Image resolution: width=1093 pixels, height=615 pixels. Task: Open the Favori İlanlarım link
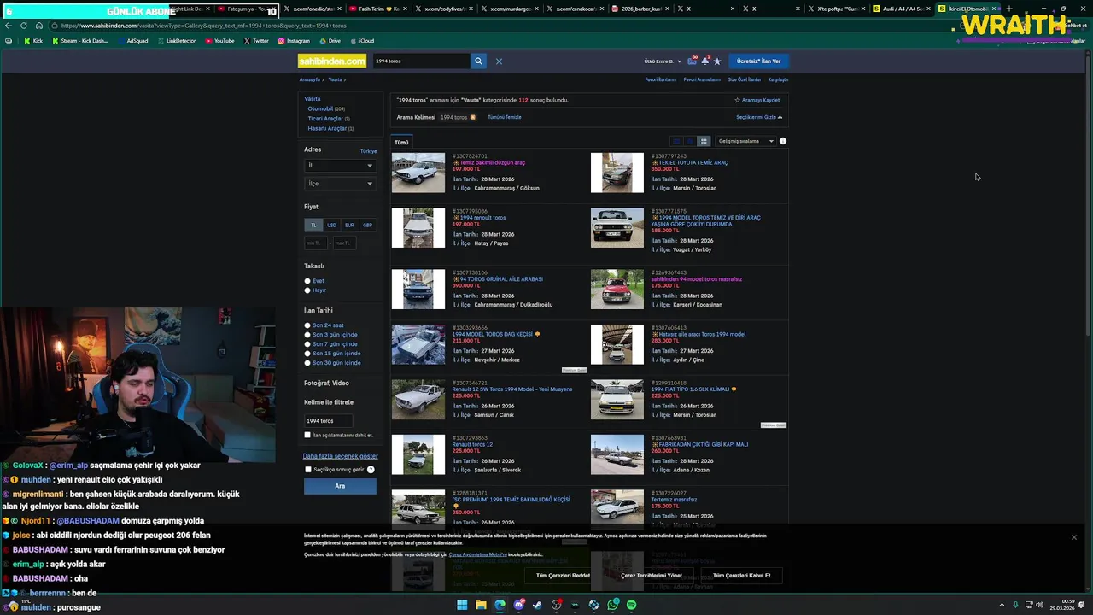coord(660,79)
